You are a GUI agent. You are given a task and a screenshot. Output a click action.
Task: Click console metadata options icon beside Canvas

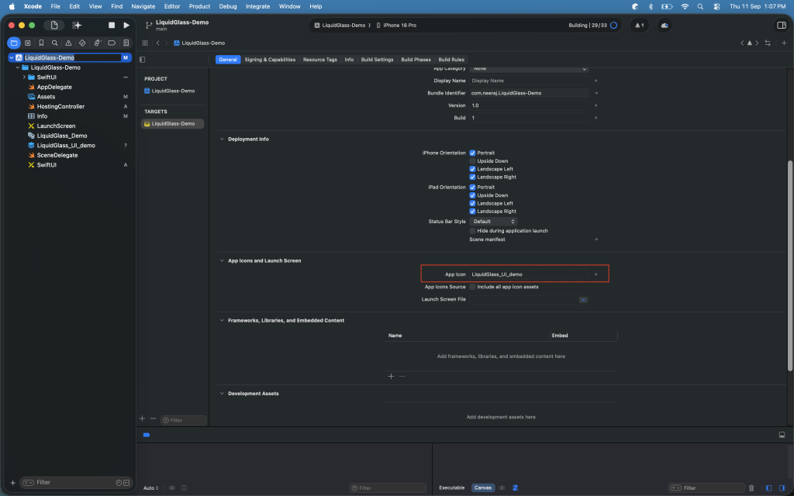[x=515, y=488]
